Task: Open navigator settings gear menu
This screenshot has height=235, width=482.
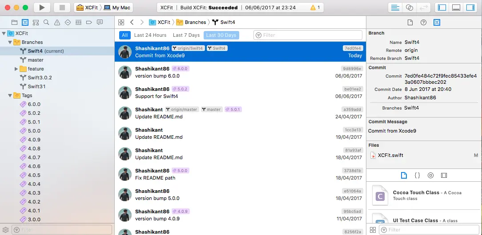Action: point(5,230)
